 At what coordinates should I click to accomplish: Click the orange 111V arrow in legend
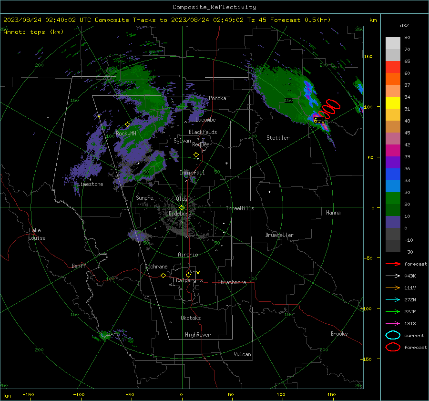pos(393,288)
